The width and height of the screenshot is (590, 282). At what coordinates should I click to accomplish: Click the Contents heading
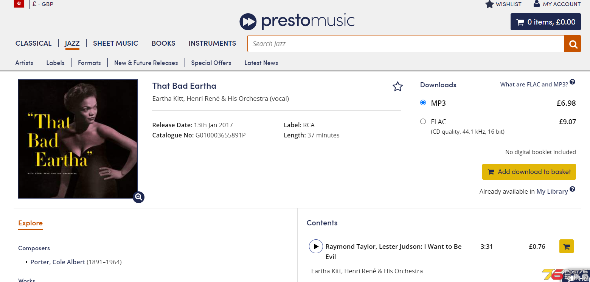point(322,223)
